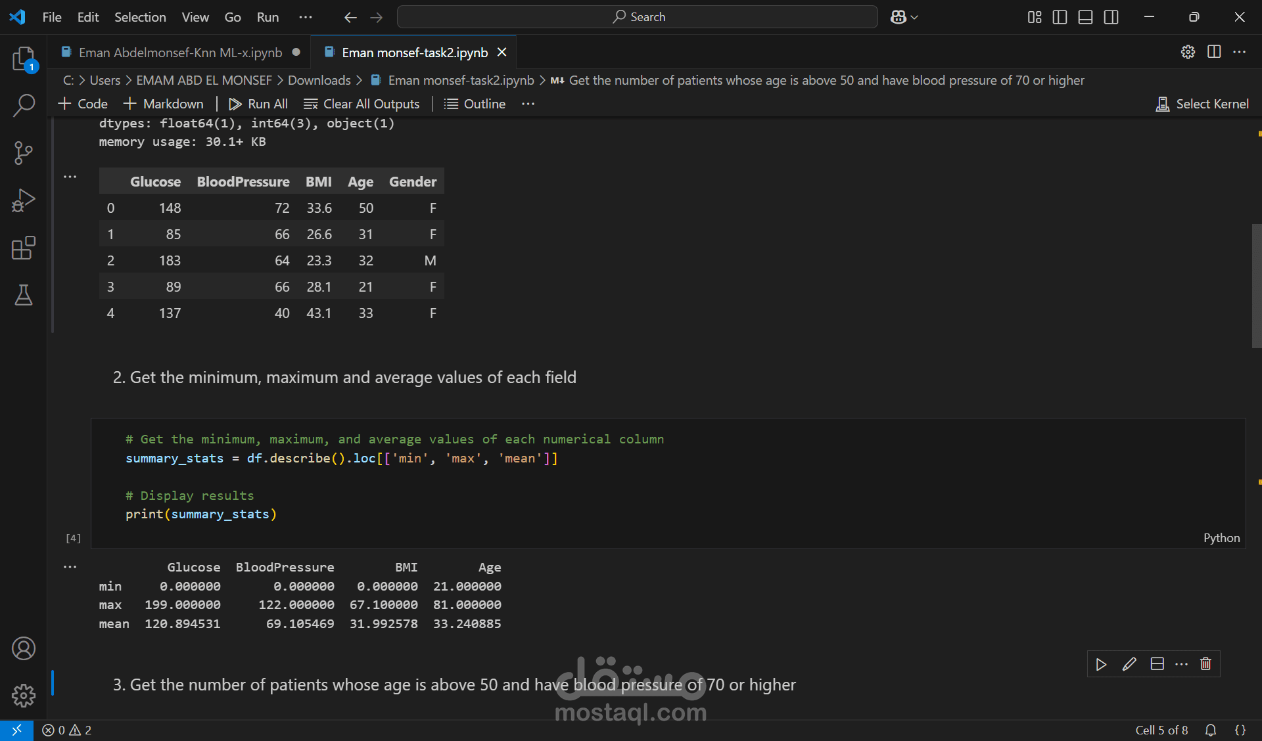Toggle the secondary side bar layout
1262x741 pixels.
point(1111,17)
